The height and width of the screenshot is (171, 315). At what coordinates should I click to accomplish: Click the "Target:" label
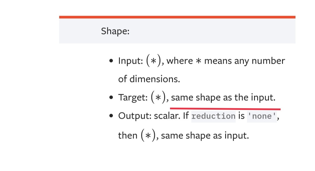(x=133, y=98)
